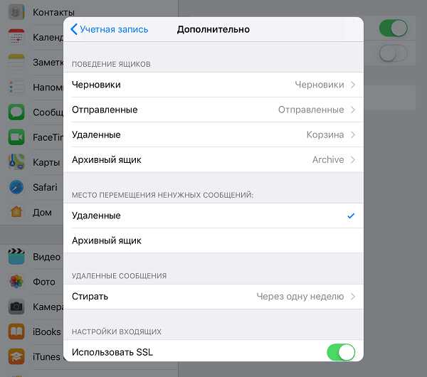Viewport: 427px width, 377px height.
Task: Go back to Учетная запись
Action: pyautogui.click(x=109, y=29)
